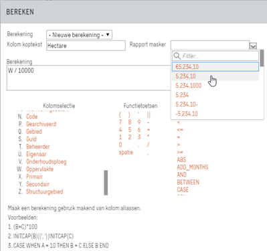Click the digit 6 function key
Viewport: 267px width, 251px height.
pos(139,130)
